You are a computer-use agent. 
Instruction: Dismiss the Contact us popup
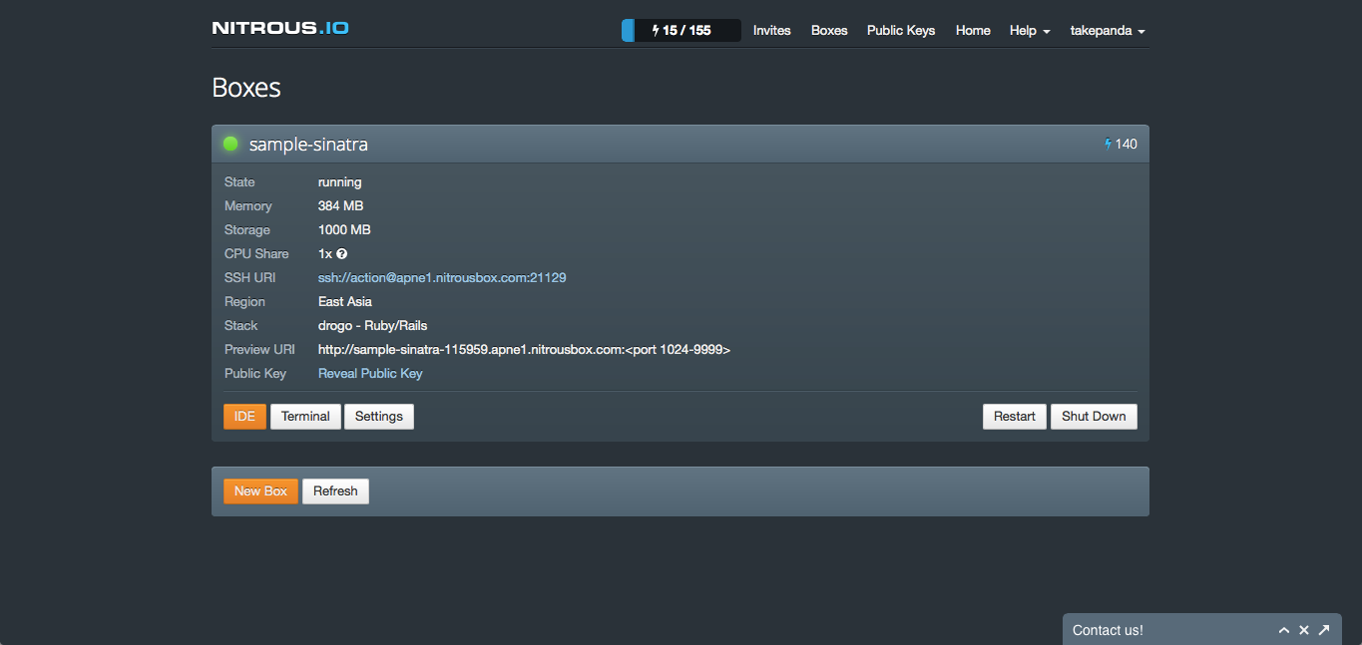1304,629
